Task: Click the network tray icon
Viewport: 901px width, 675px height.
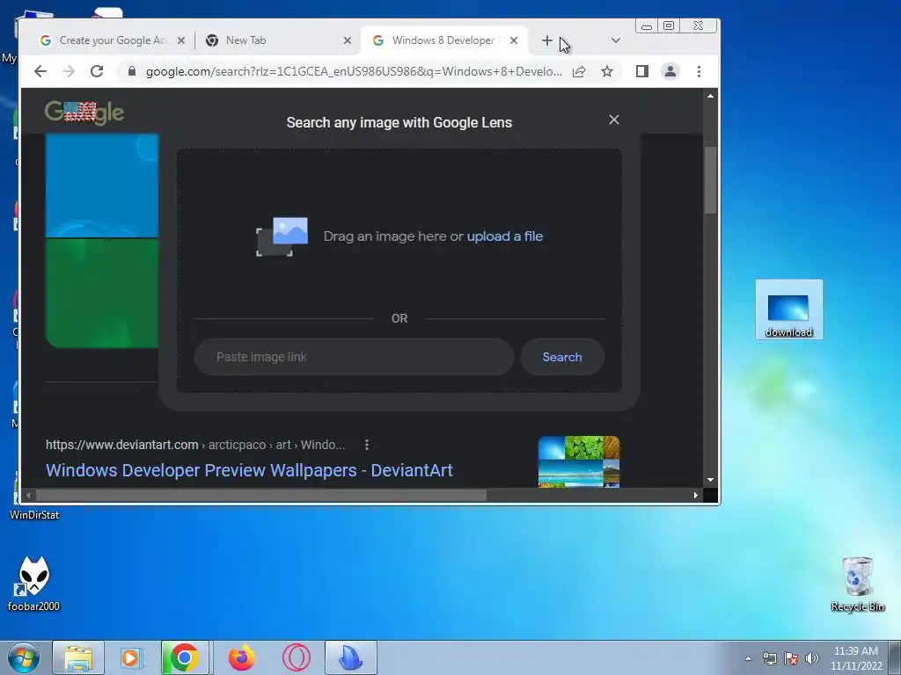Action: pyautogui.click(x=769, y=658)
